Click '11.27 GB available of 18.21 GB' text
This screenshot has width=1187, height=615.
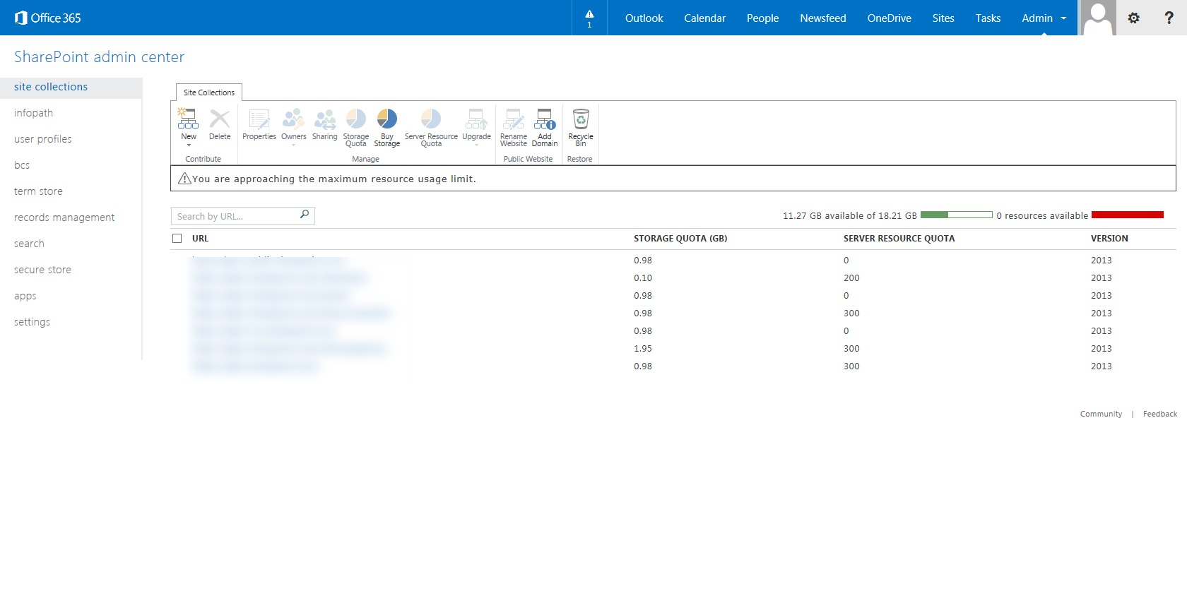(850, 216)
